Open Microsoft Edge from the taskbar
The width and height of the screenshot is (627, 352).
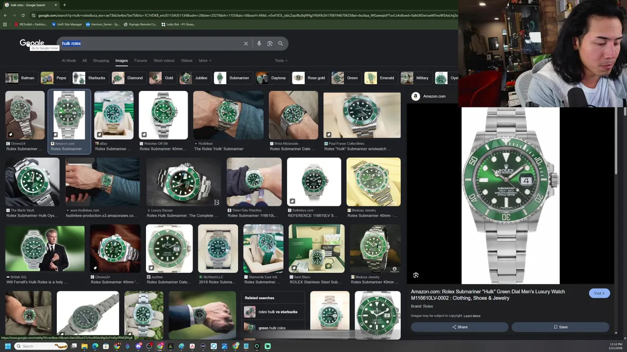tap(95, 346)
